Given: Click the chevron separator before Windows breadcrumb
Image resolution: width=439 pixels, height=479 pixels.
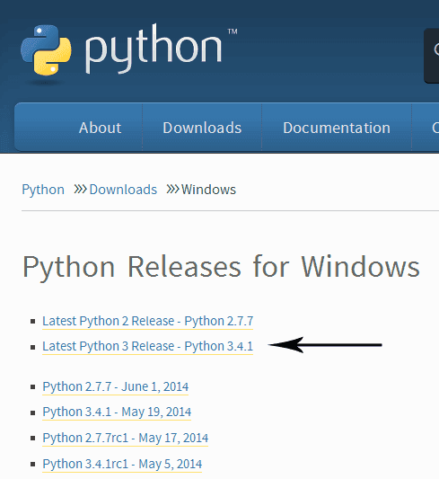Looking at the screenshot, I should click(172, 190).
